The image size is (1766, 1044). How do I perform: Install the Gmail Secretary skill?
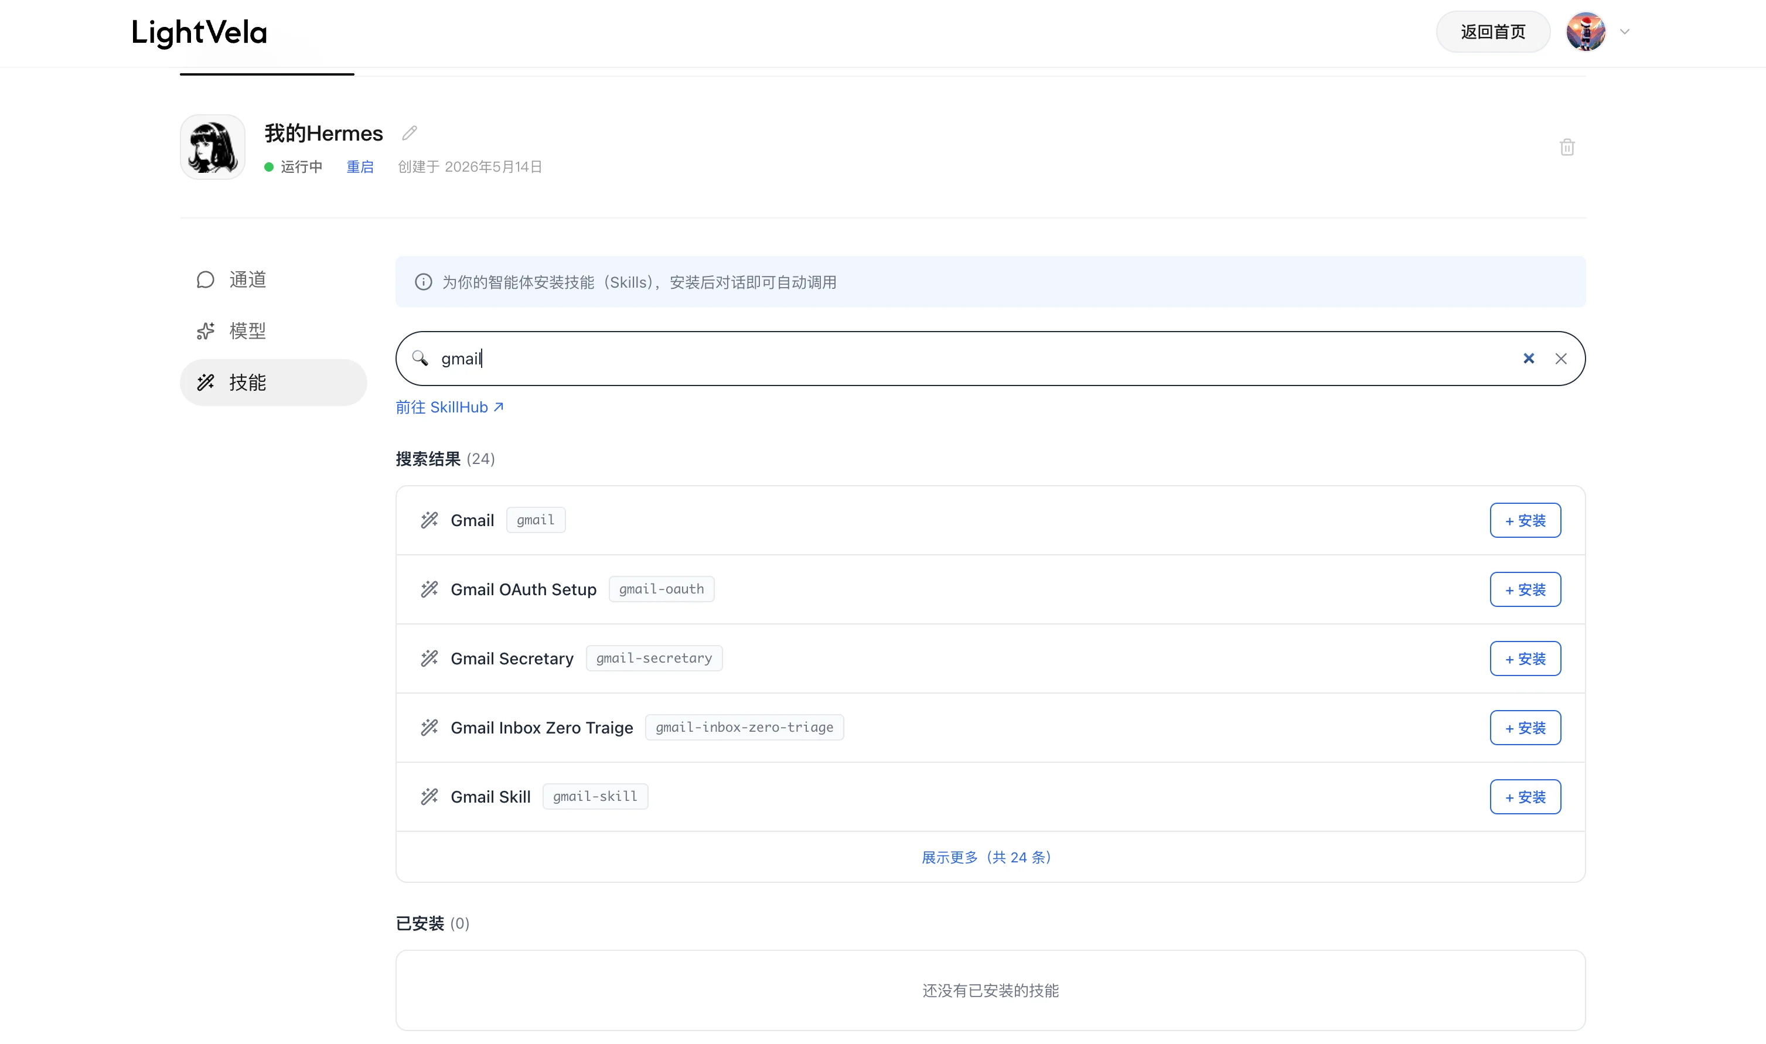pos(1525,659)
